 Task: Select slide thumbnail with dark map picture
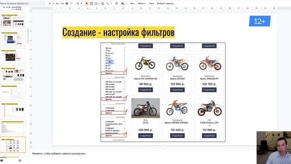click(13, 56)
